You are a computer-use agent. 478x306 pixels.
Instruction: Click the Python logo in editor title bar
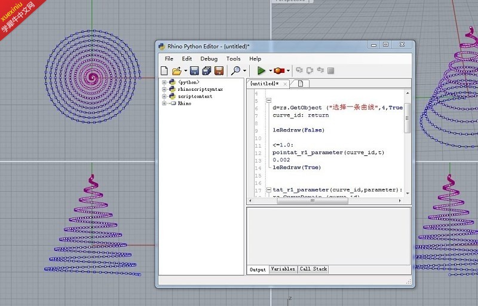161,47
